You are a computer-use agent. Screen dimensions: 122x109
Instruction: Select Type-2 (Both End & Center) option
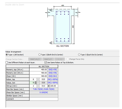pos(51,55)
